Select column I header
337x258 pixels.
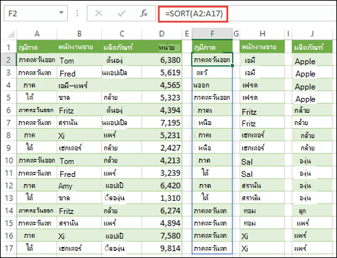click(288, 34)
